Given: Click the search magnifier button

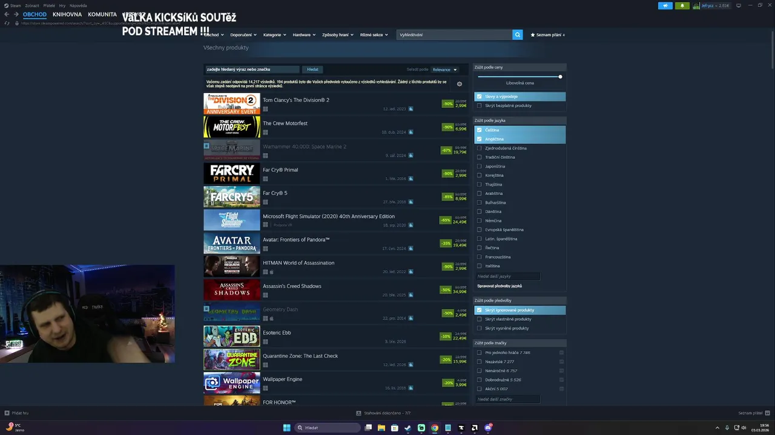Looking at the screenshot, I should 517,34.
